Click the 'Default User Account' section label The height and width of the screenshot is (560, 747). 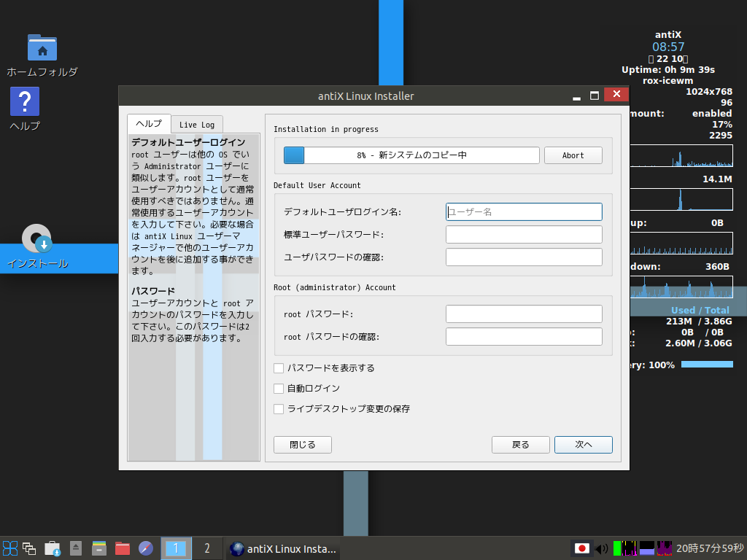pos(317,185)
